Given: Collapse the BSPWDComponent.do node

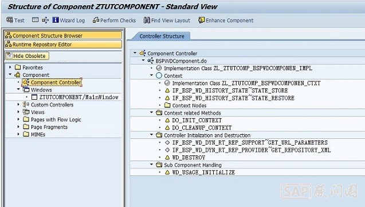Looking at the screenshot, I should (x=143, y=61).
